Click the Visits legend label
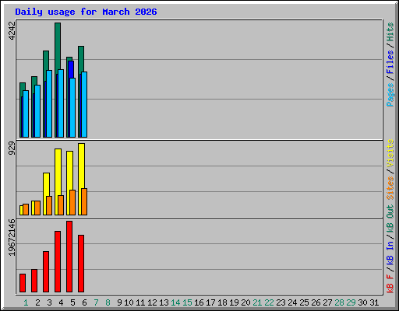Viewport: 399px width, 311px height. tap(390, 154)
